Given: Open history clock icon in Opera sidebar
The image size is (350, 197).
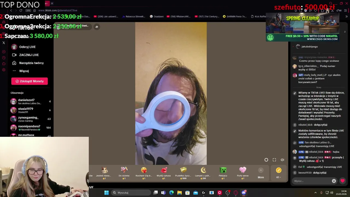Looking at the screenshot, I should 4,58.
